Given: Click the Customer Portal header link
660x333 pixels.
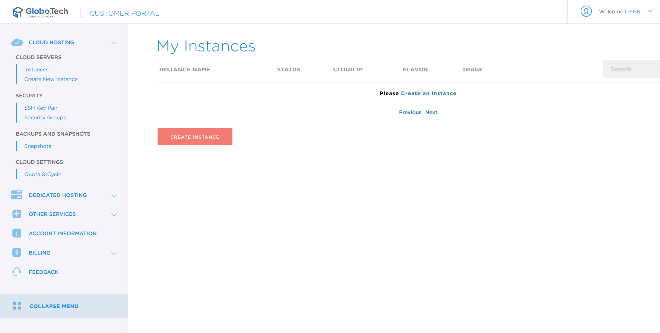Looking at the screenshot, I should 124,13.
